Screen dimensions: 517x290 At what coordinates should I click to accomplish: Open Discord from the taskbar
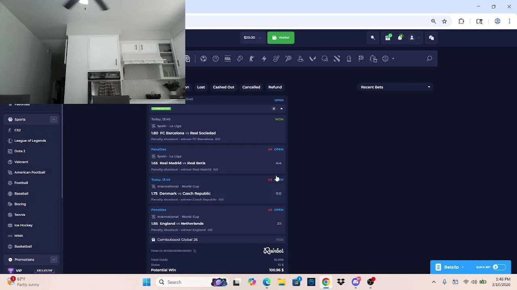(356, 282)
